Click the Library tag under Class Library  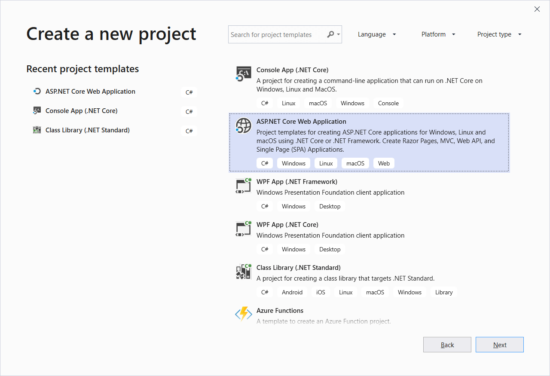point(444,292)
